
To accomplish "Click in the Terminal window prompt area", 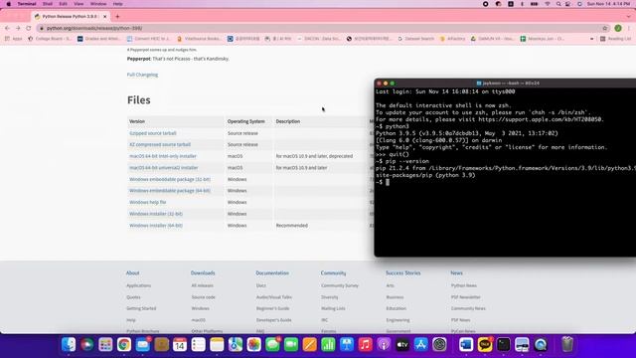I will click(388, 182).
